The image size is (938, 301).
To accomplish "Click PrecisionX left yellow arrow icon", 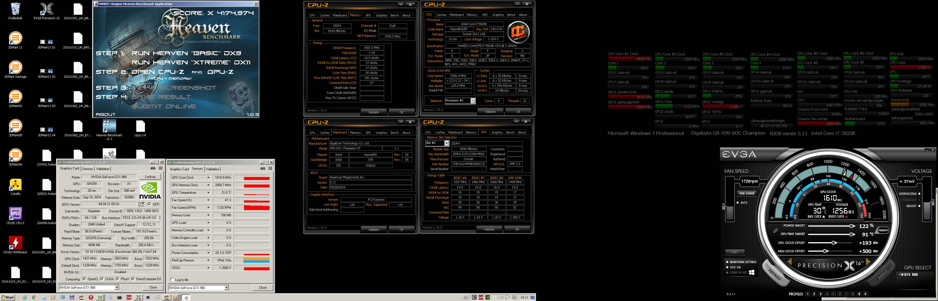I will [x=790, y=261].
